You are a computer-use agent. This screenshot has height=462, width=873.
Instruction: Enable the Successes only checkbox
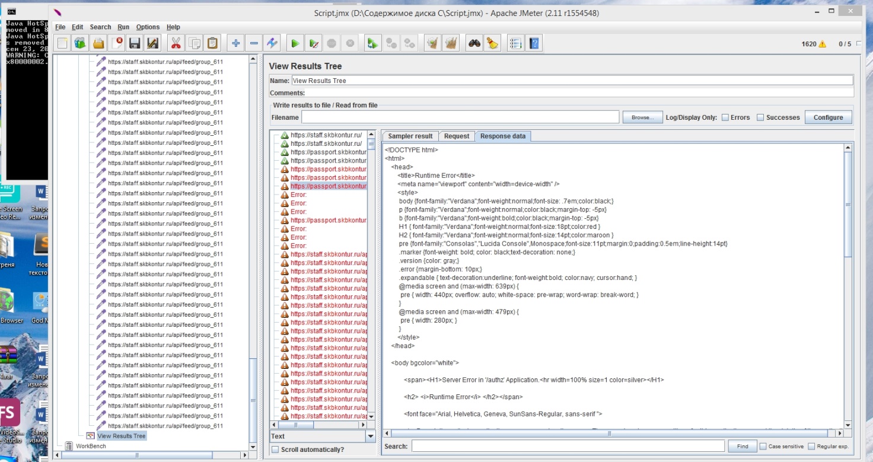click(760, 117)
